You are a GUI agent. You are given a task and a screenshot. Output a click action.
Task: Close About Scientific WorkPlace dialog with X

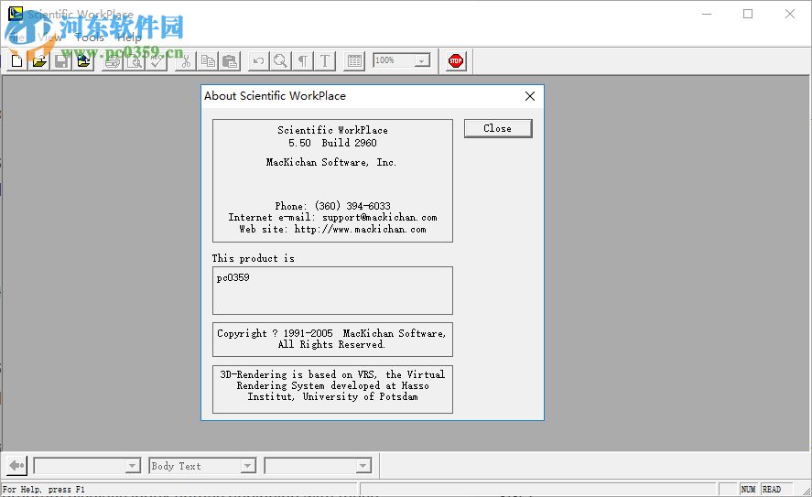tap(530, 96)
